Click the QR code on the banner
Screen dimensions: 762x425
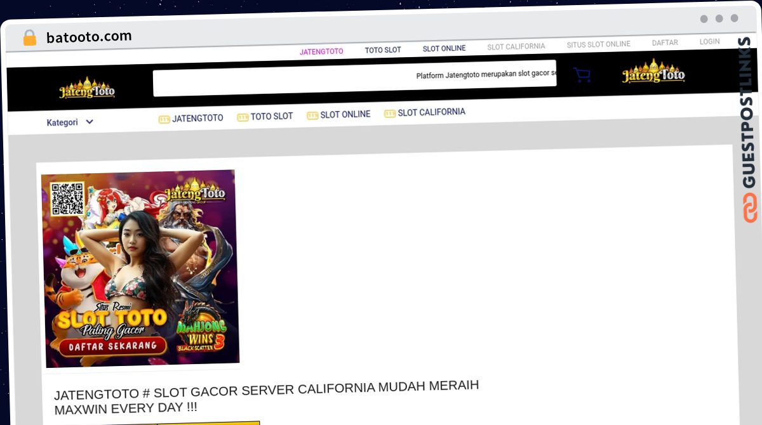click(68, 199)
